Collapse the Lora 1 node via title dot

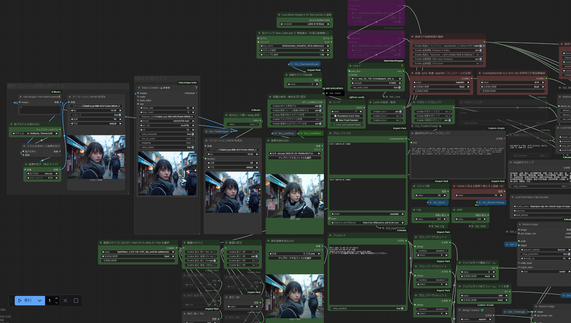point(350,66)
